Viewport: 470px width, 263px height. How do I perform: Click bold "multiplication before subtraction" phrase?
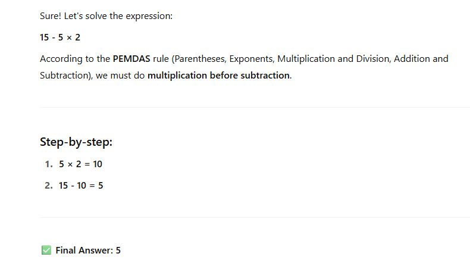point(219,76)
